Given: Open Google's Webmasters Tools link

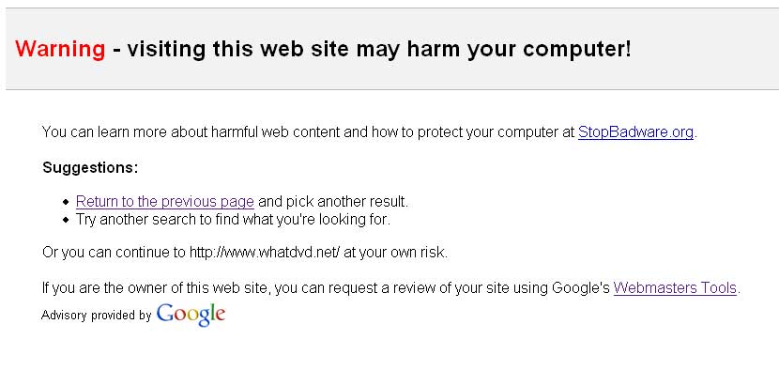Looking at the screenshot, I should (x=675, y=288).
